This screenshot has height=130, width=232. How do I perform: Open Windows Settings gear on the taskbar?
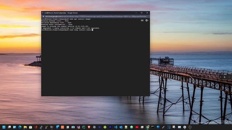pos(94,127)
